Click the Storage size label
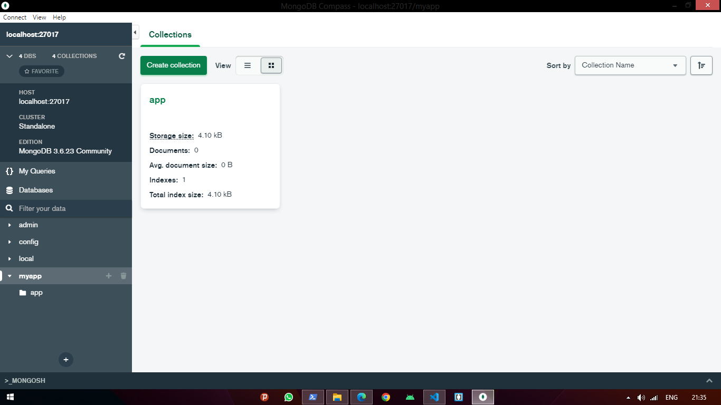This screenshot has height=405, width=721. [x=172, y=136]
